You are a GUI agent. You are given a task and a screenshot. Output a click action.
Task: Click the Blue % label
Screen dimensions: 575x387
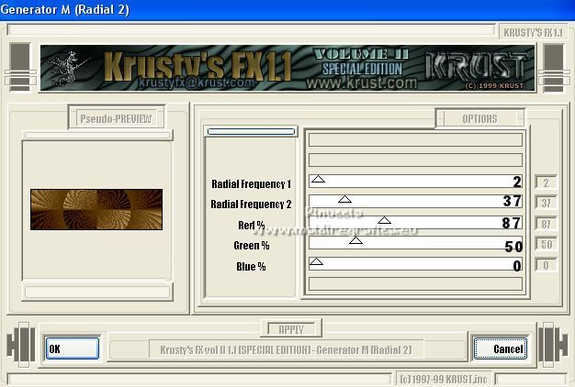click(x=251, y=266)
